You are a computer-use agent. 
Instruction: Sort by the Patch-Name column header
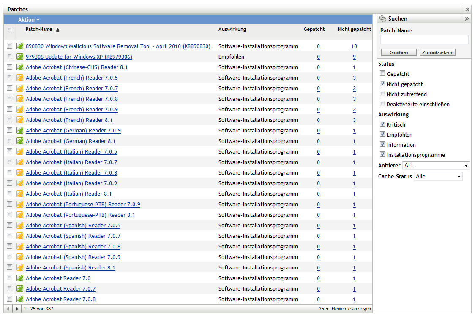[39, 30]
